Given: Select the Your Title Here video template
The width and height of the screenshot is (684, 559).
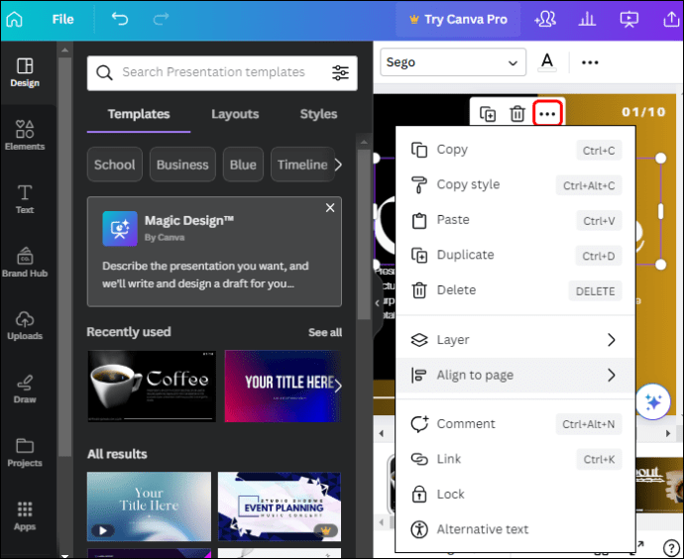Looking at the screenshot, I should [x=149, y=506].
